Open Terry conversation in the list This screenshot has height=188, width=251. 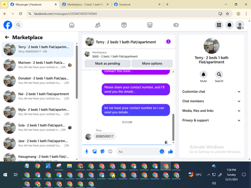pos(38,49)
